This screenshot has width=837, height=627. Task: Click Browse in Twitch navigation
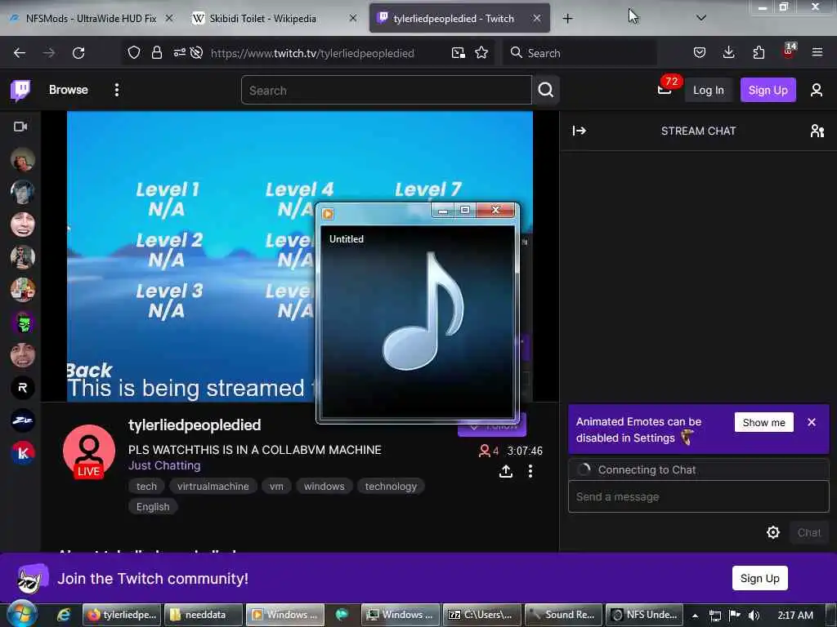[x=69, y=90]
